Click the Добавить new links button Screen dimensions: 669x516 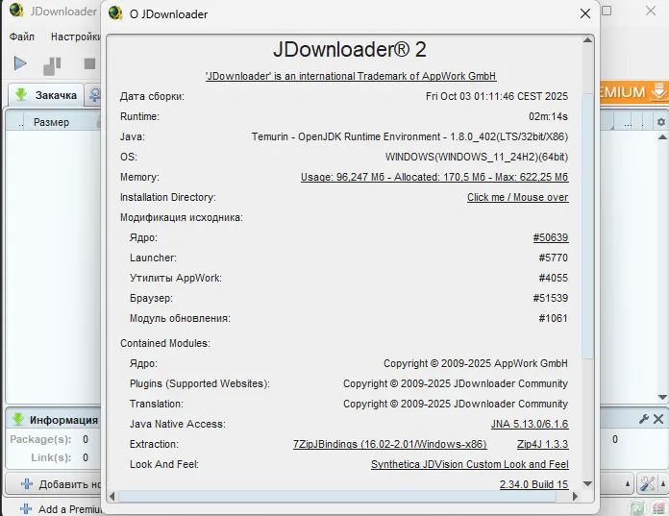[x=56, y=483]
